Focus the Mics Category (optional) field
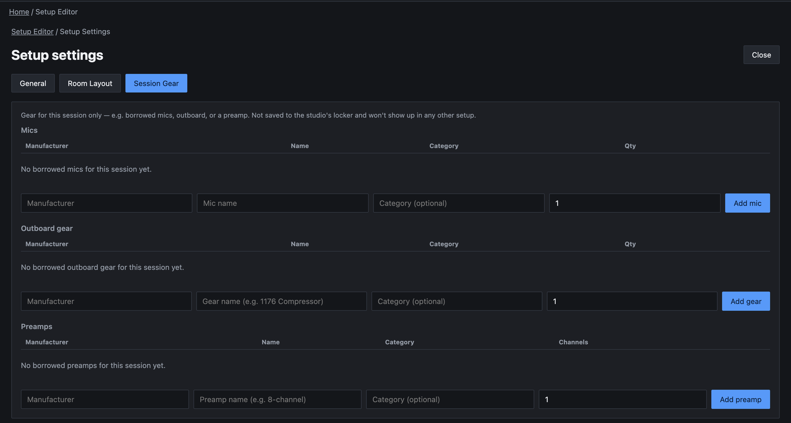 coord(459,203)
